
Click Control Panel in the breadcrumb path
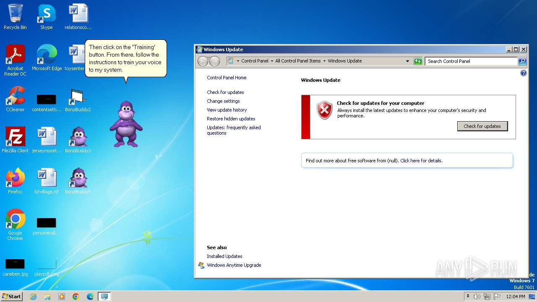(255, 61)
